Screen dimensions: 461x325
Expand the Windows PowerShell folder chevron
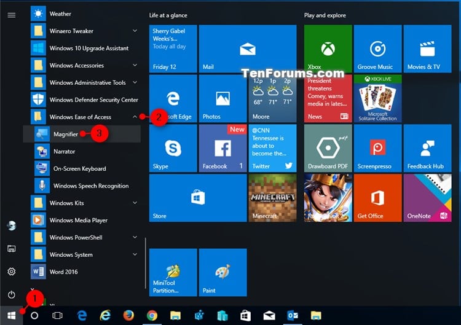pyautogui.click(x=135, y=237)
